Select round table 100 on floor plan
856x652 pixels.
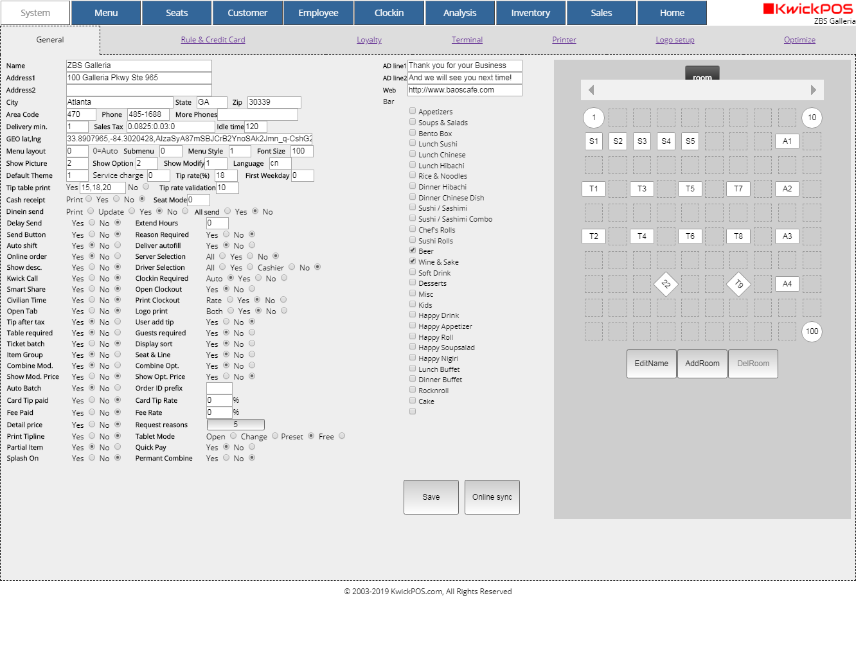pos(812,331)
